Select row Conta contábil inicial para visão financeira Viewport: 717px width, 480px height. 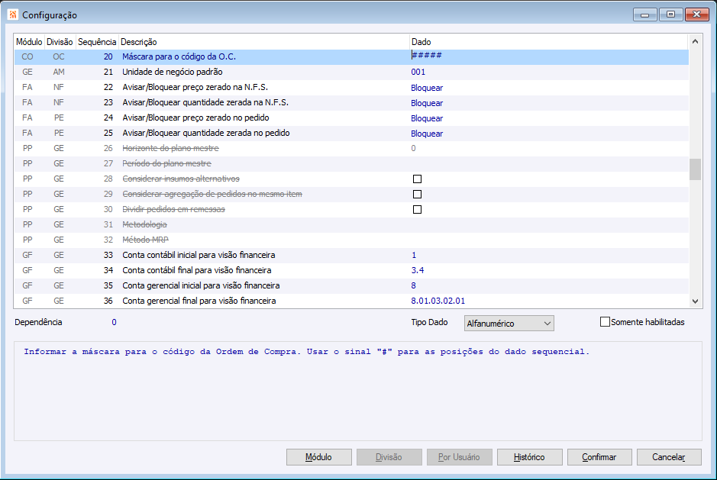tap(351, 255)
